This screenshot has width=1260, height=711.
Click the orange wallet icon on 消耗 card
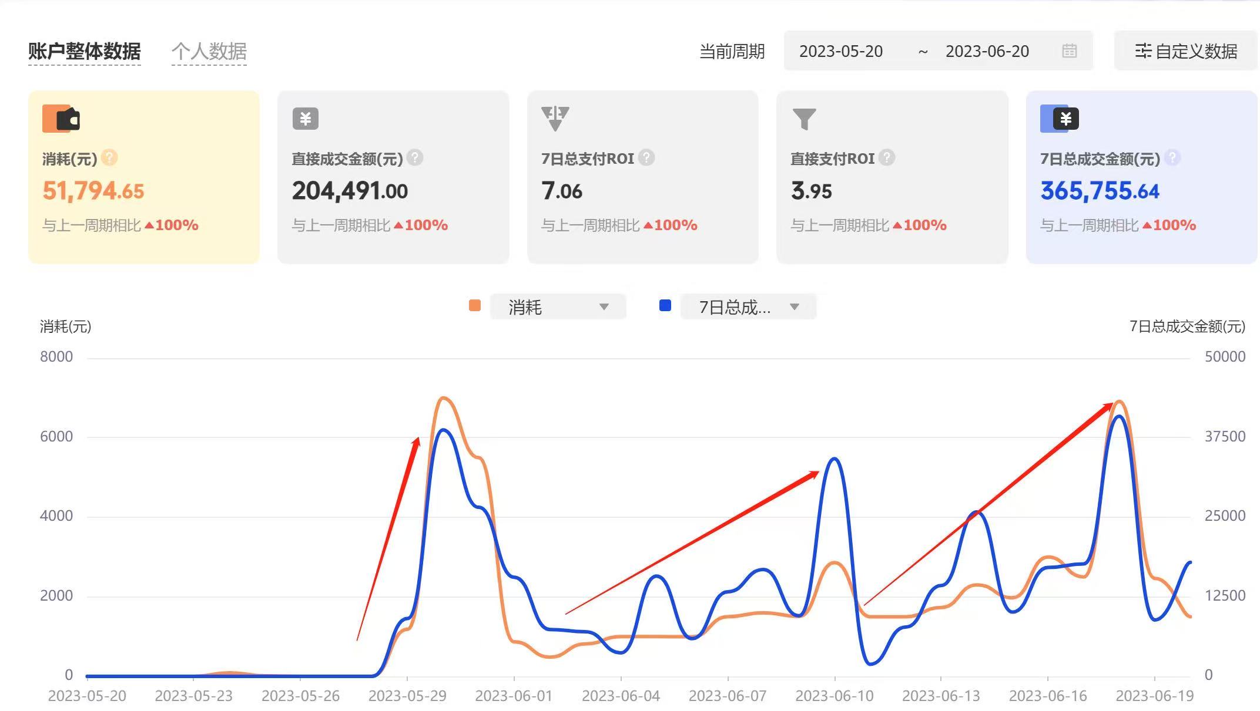click(61, 119)
